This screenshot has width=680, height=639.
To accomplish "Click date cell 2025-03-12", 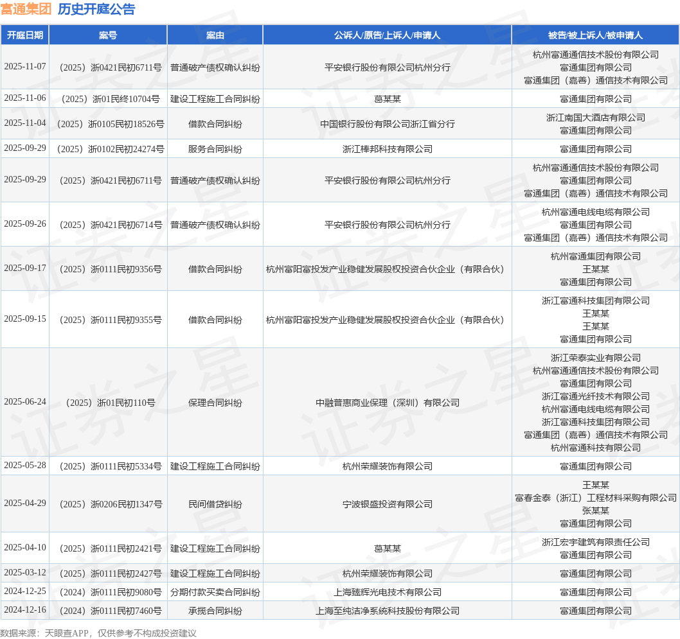I will tap(24, 573).
